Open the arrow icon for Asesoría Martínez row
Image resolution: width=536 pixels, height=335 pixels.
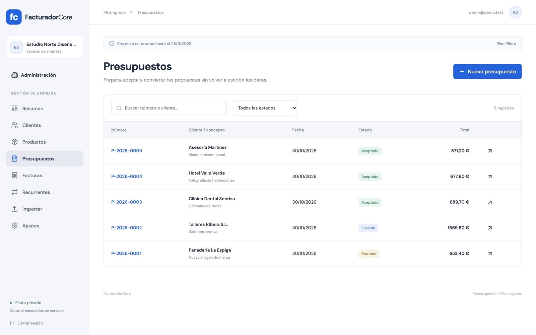coord(490,151)
